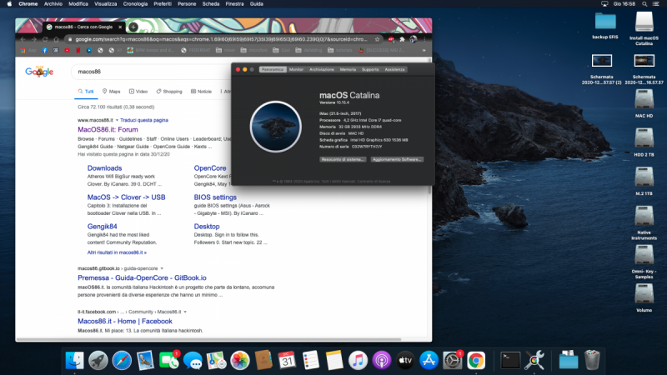The width and height of the screenshot is (667, 375).
Task: Open Chrome three-dot menu
Action: 424,39
